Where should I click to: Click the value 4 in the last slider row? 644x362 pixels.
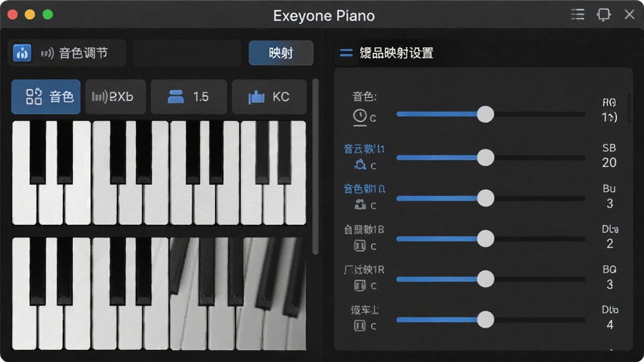(x=609, y=325)
